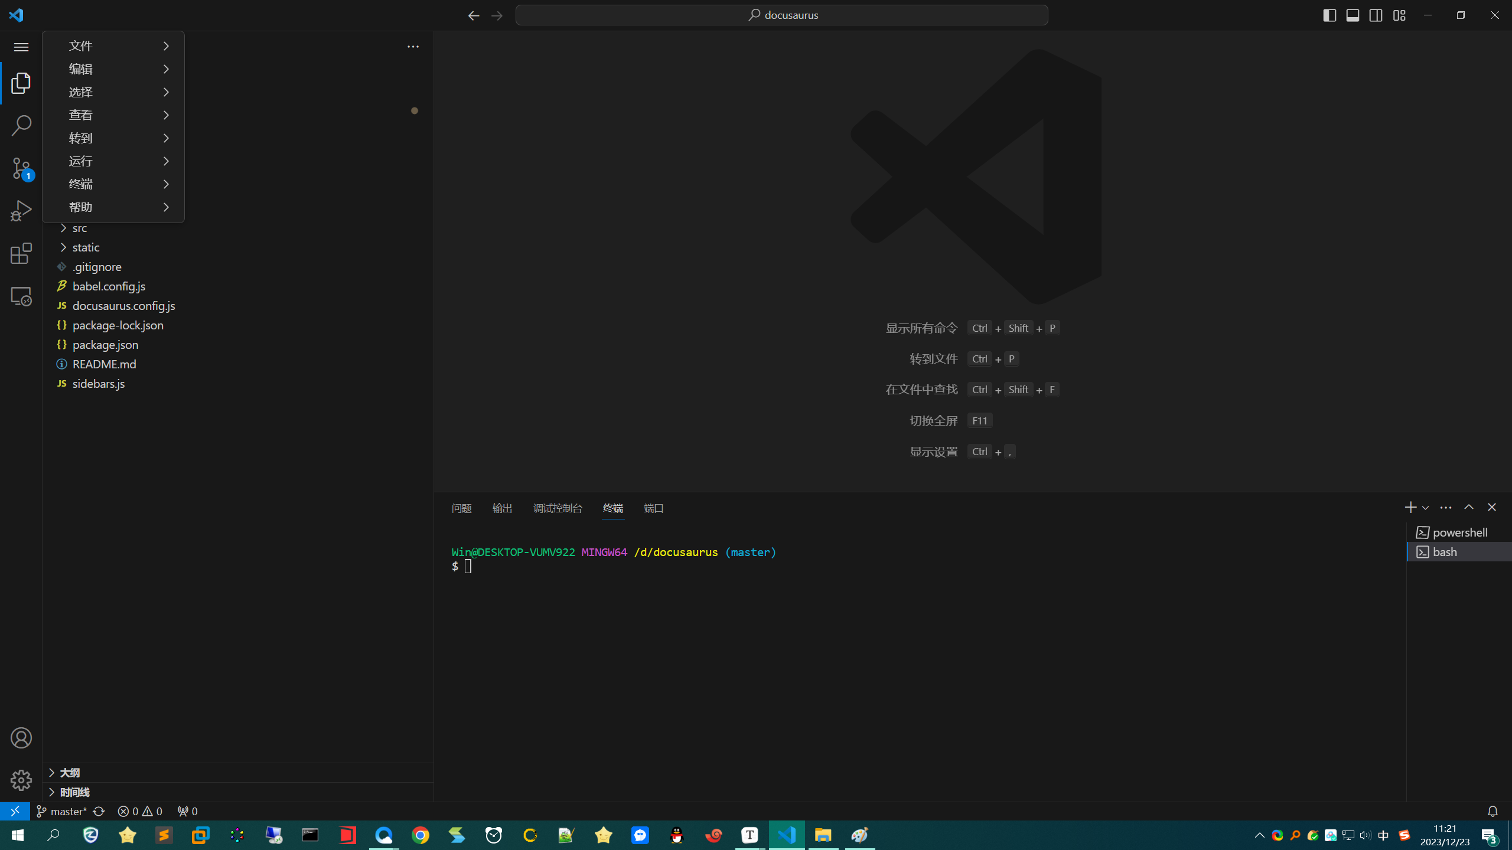Open Chrome from the Windows taskbar

tap(421, 835)
